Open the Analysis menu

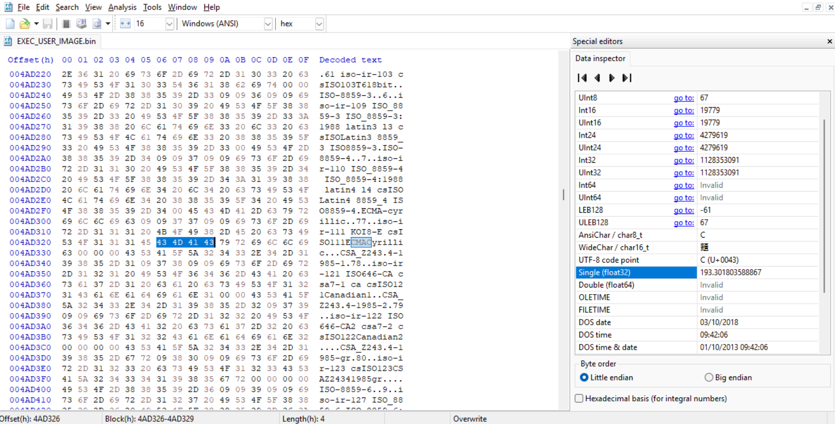pos(122,7)
